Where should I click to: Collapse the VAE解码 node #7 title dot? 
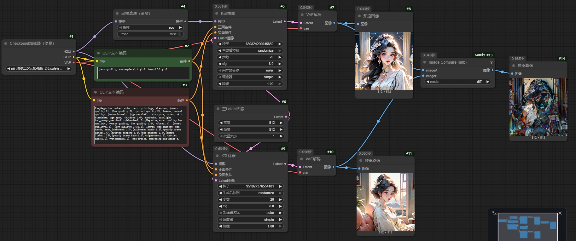click(302, 15)
